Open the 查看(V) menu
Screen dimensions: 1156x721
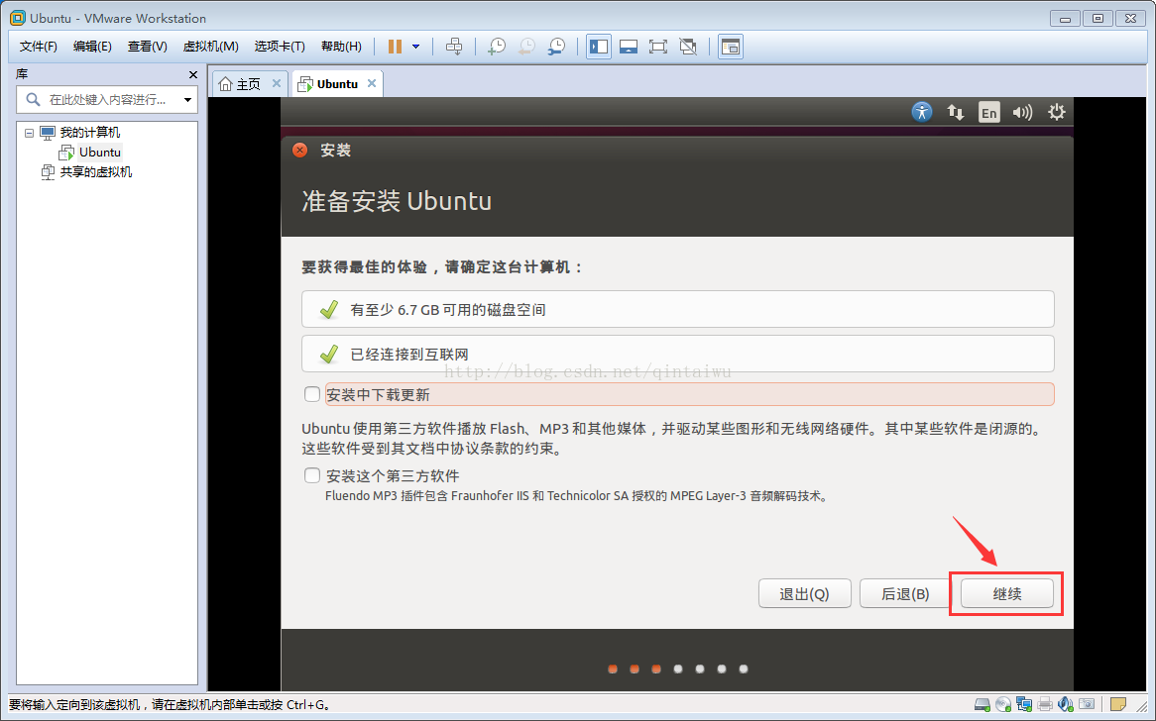pos(147,47)
